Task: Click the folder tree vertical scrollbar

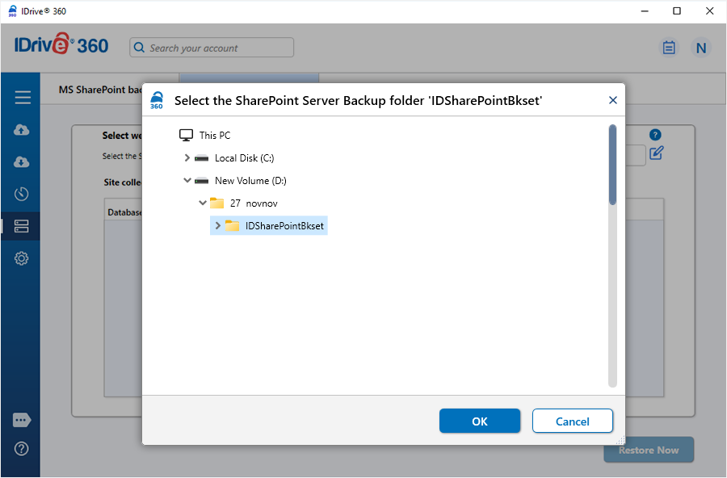Action: coord(612,164)
